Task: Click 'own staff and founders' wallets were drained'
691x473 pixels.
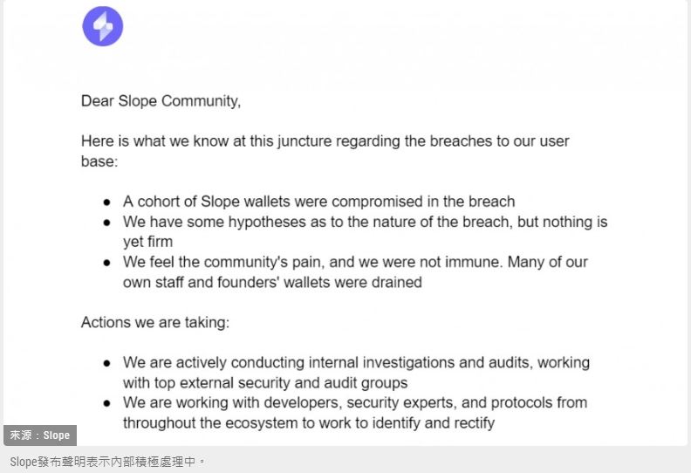Action: [x=272, y=282]
